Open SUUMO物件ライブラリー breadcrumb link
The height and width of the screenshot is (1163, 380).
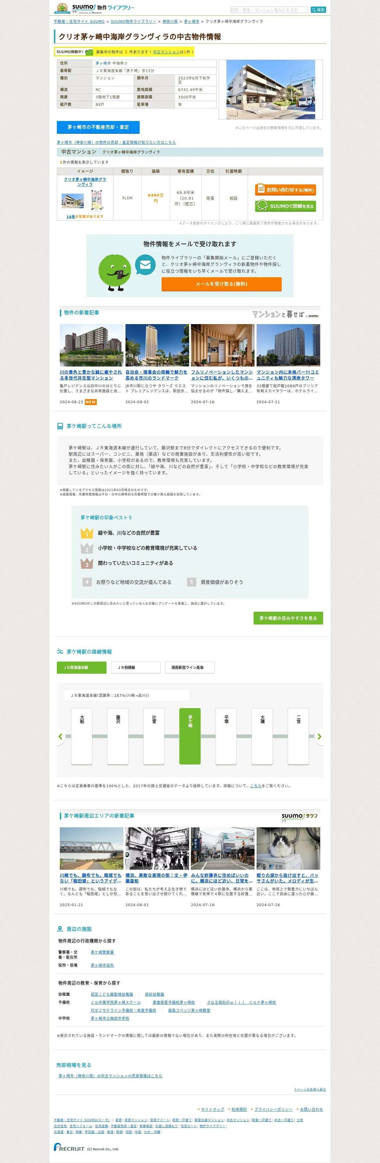tap(133, 22)
